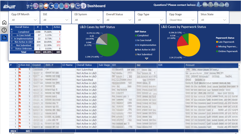Click 0.37K (12.3%) pie data label
Viewport: 241px width, 134px height.
(93, 33)
